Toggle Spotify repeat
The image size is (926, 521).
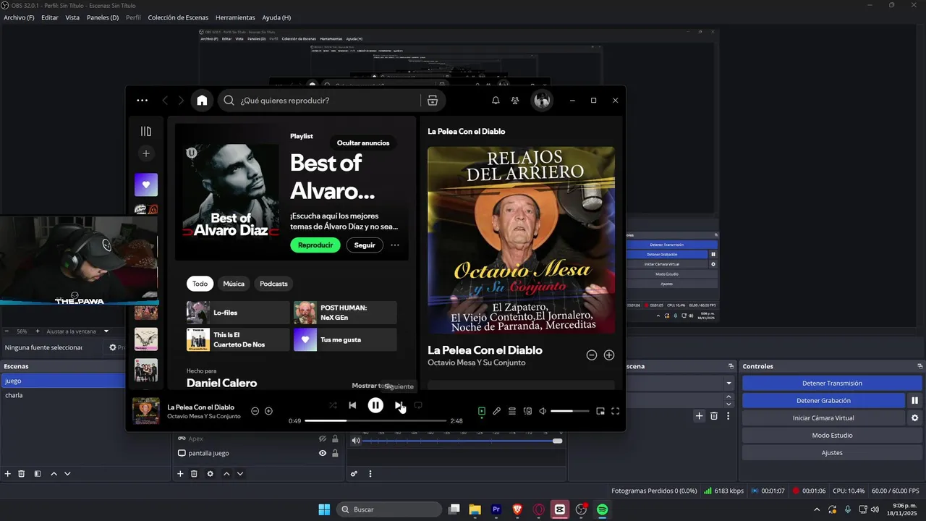418,405
